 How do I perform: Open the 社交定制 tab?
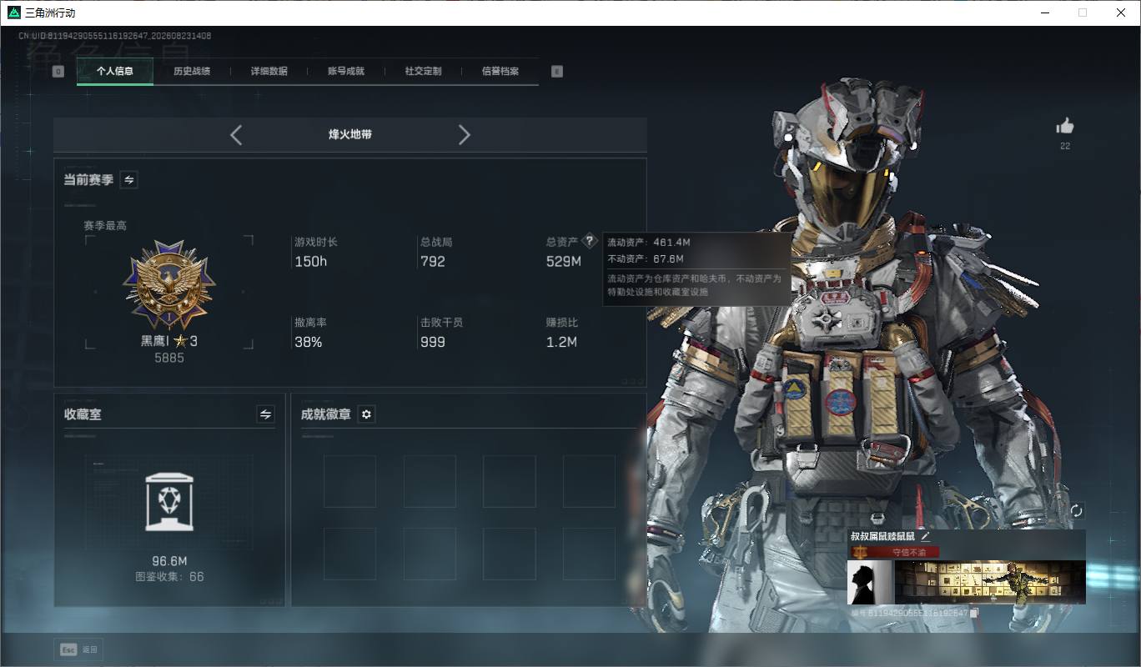(423, 72)
